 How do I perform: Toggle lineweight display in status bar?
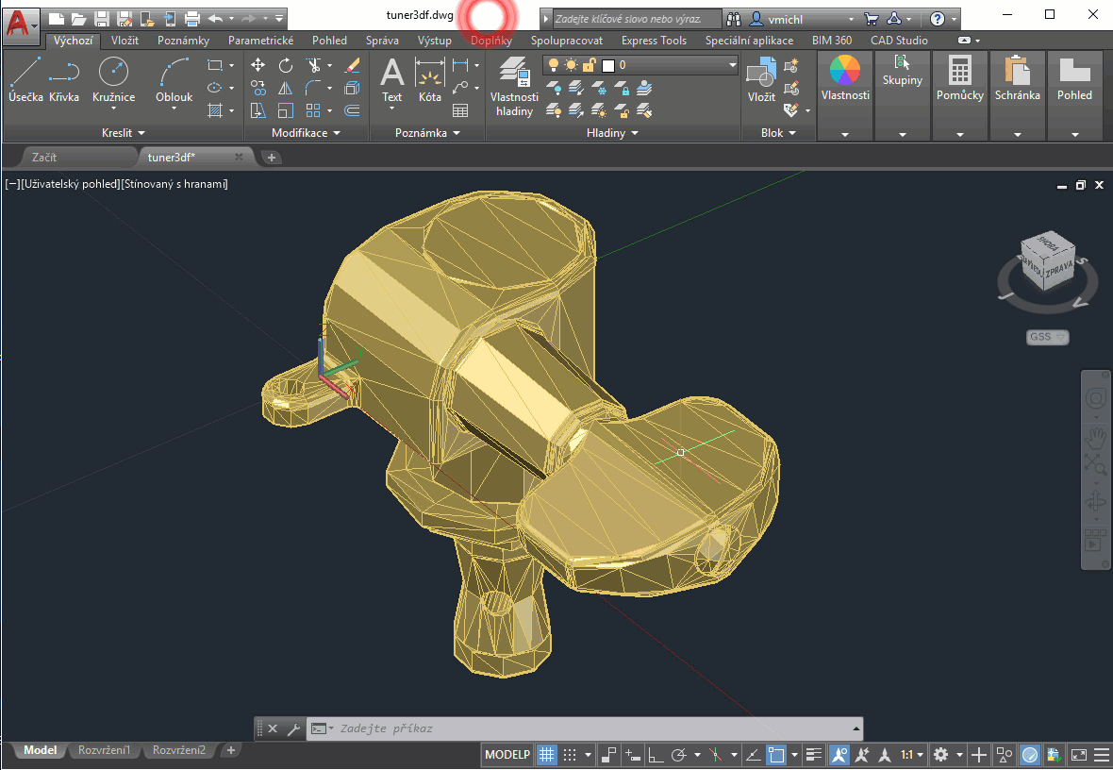[815, 755]
